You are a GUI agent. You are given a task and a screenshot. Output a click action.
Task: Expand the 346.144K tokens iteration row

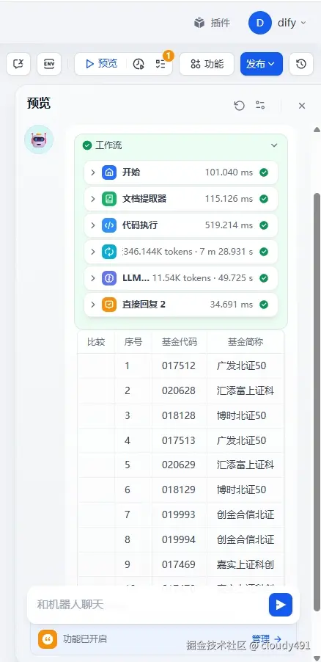(181, 252)
